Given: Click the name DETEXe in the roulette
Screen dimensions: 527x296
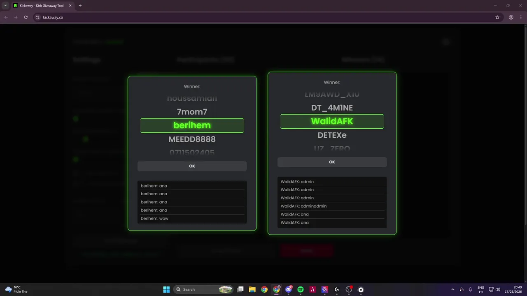Looking at the screenshot, I should (332, 135).
